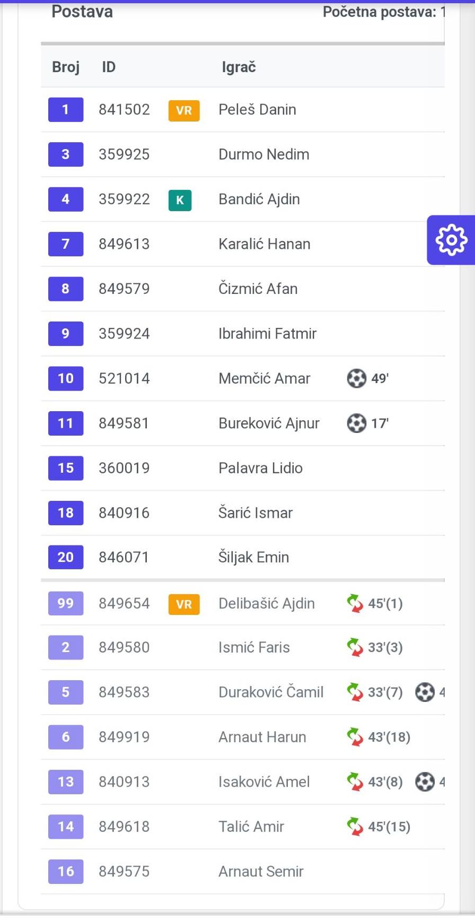
Task: Click captain K badge for Bandić Ajdin
Action: [180, 200]
